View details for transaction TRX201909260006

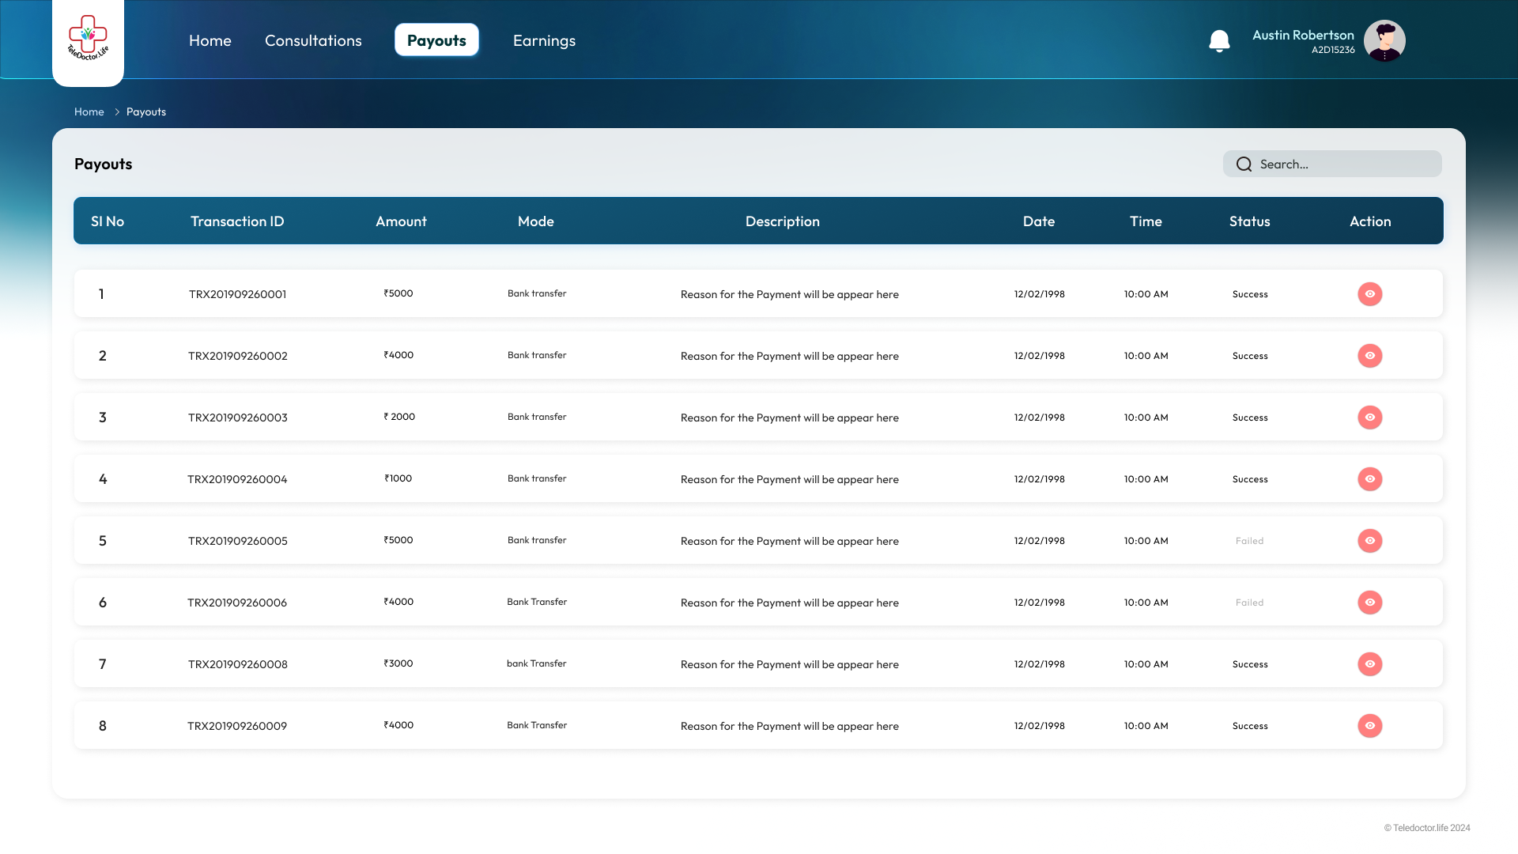1370,603
